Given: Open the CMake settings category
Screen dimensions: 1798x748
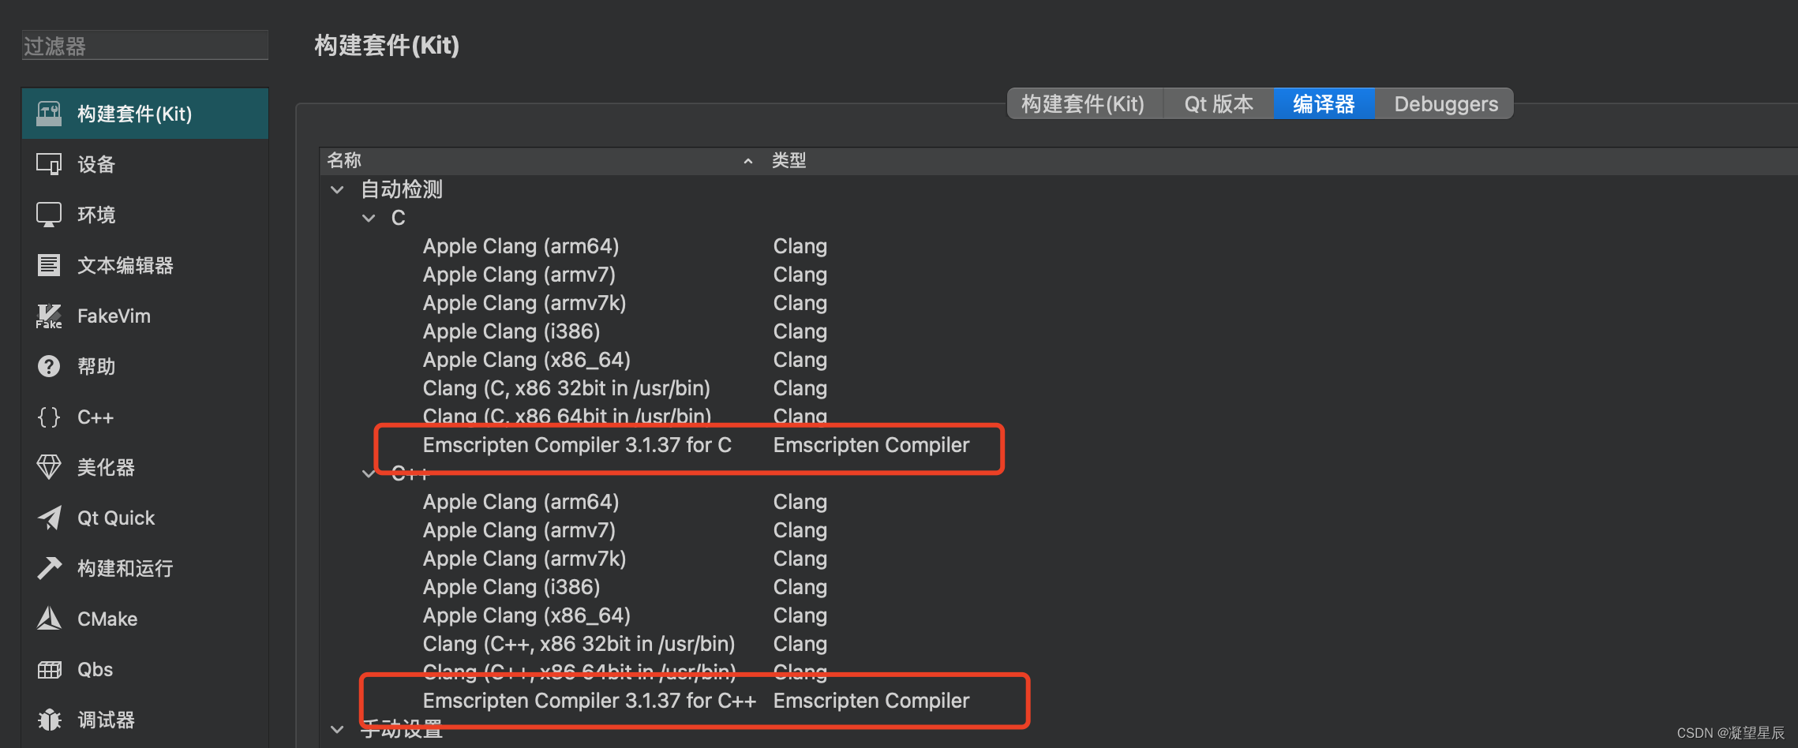Looking at the screenshot, I should (x=145, y=619).
